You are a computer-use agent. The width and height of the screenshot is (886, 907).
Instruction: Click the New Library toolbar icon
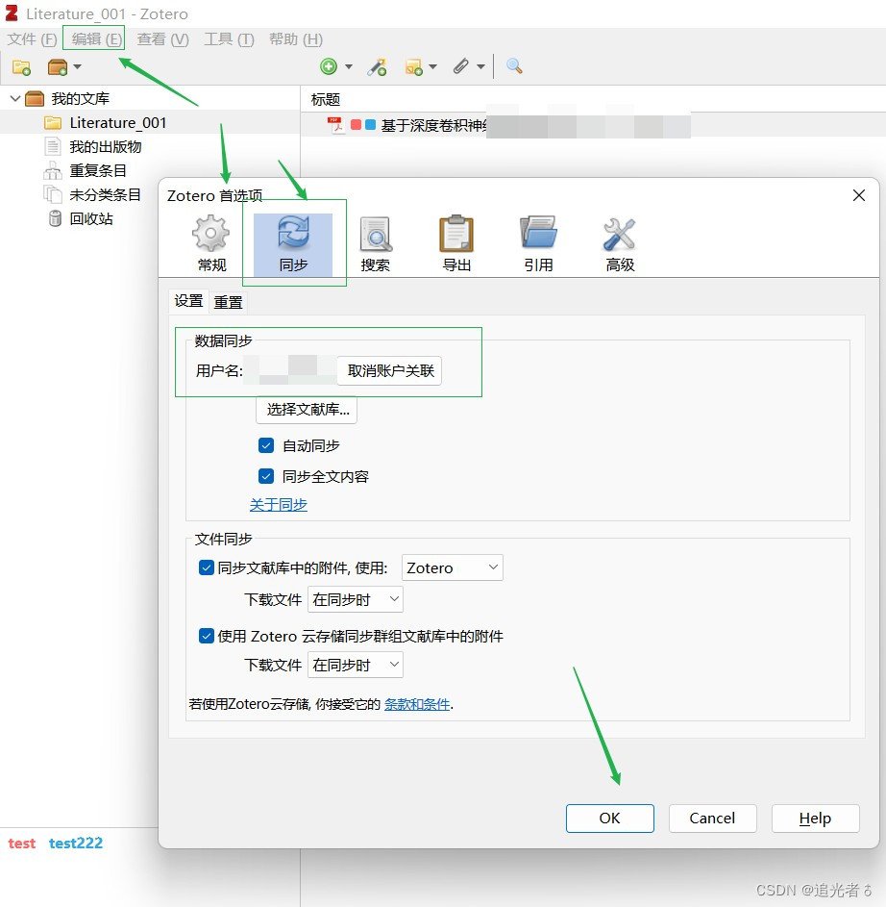(x=58, y=67)
